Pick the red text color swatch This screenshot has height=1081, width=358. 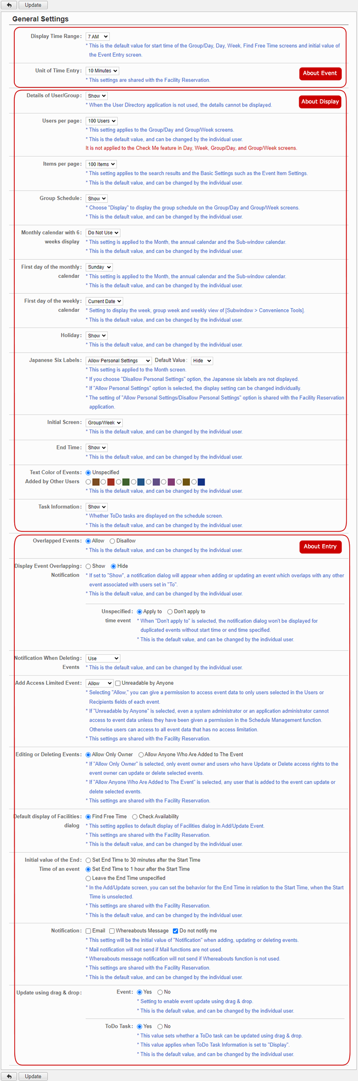point(111,482)
